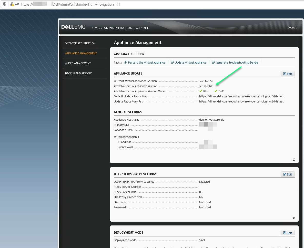Screen dimensions: 304x248
Task: Click the Dell EMC logo
Action: [x=73, y=27]
